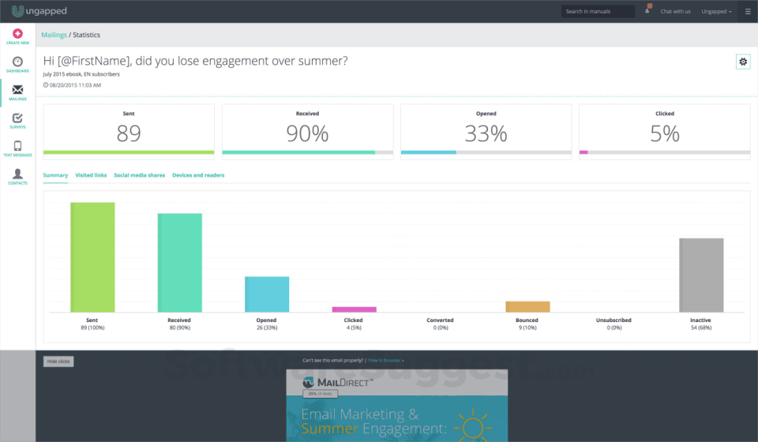This screenshot has width=758, height=442.
Task: Expand the Ungapped account dropdown
Action: [x=716, y=11]
